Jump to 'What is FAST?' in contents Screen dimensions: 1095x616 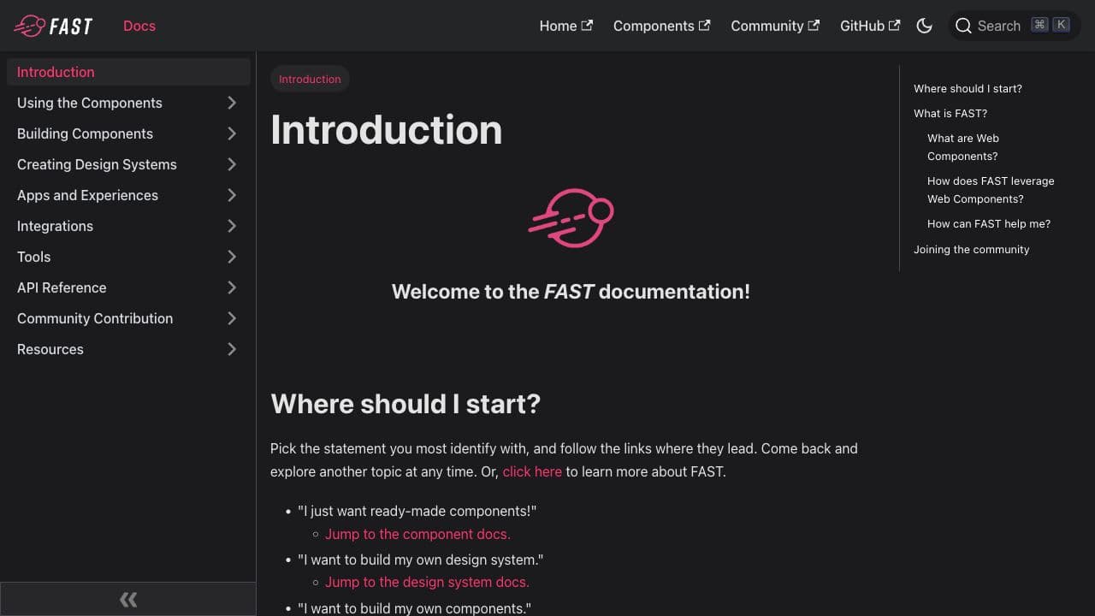tap(950, 113)
